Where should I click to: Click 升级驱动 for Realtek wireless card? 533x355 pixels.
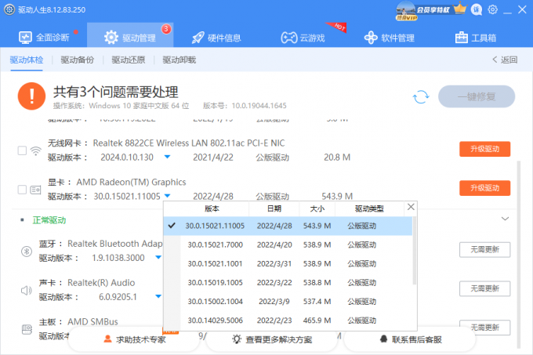coord(484,149)
